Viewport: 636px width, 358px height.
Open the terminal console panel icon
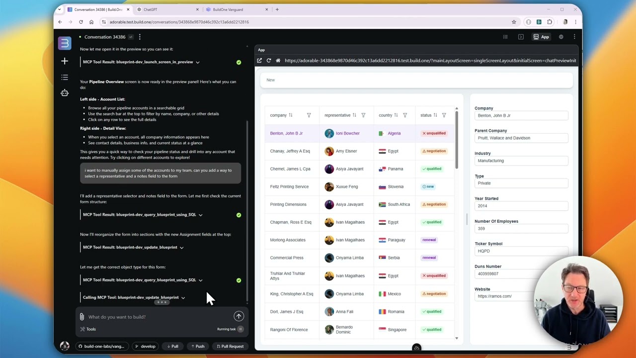pyautogui.click(x=521, y=37)
